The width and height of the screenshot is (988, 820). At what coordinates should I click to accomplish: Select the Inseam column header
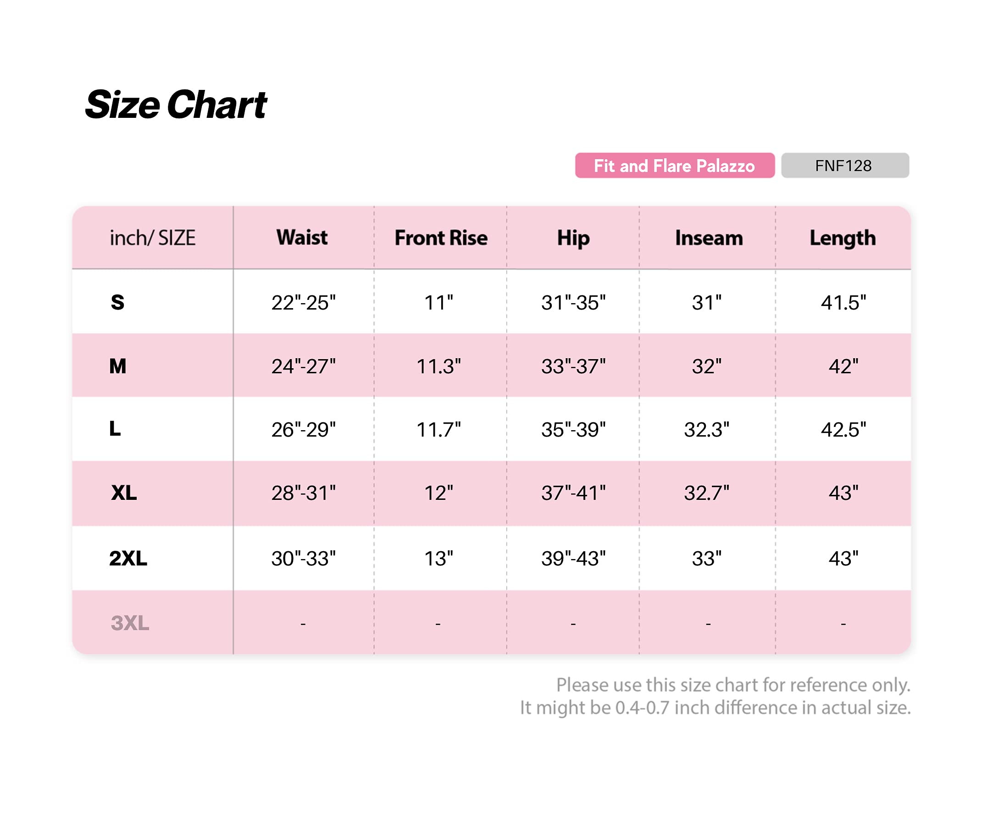(x=709, y=238)
